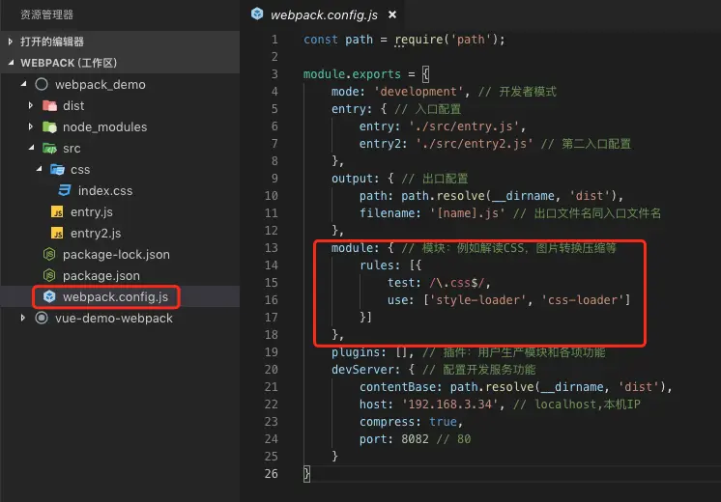Expand the 打开的编辑器 section
This screenshot has width=721, height=502.
pos(10,42)
